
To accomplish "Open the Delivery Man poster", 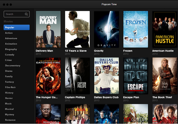I will [x=48, y=29].
